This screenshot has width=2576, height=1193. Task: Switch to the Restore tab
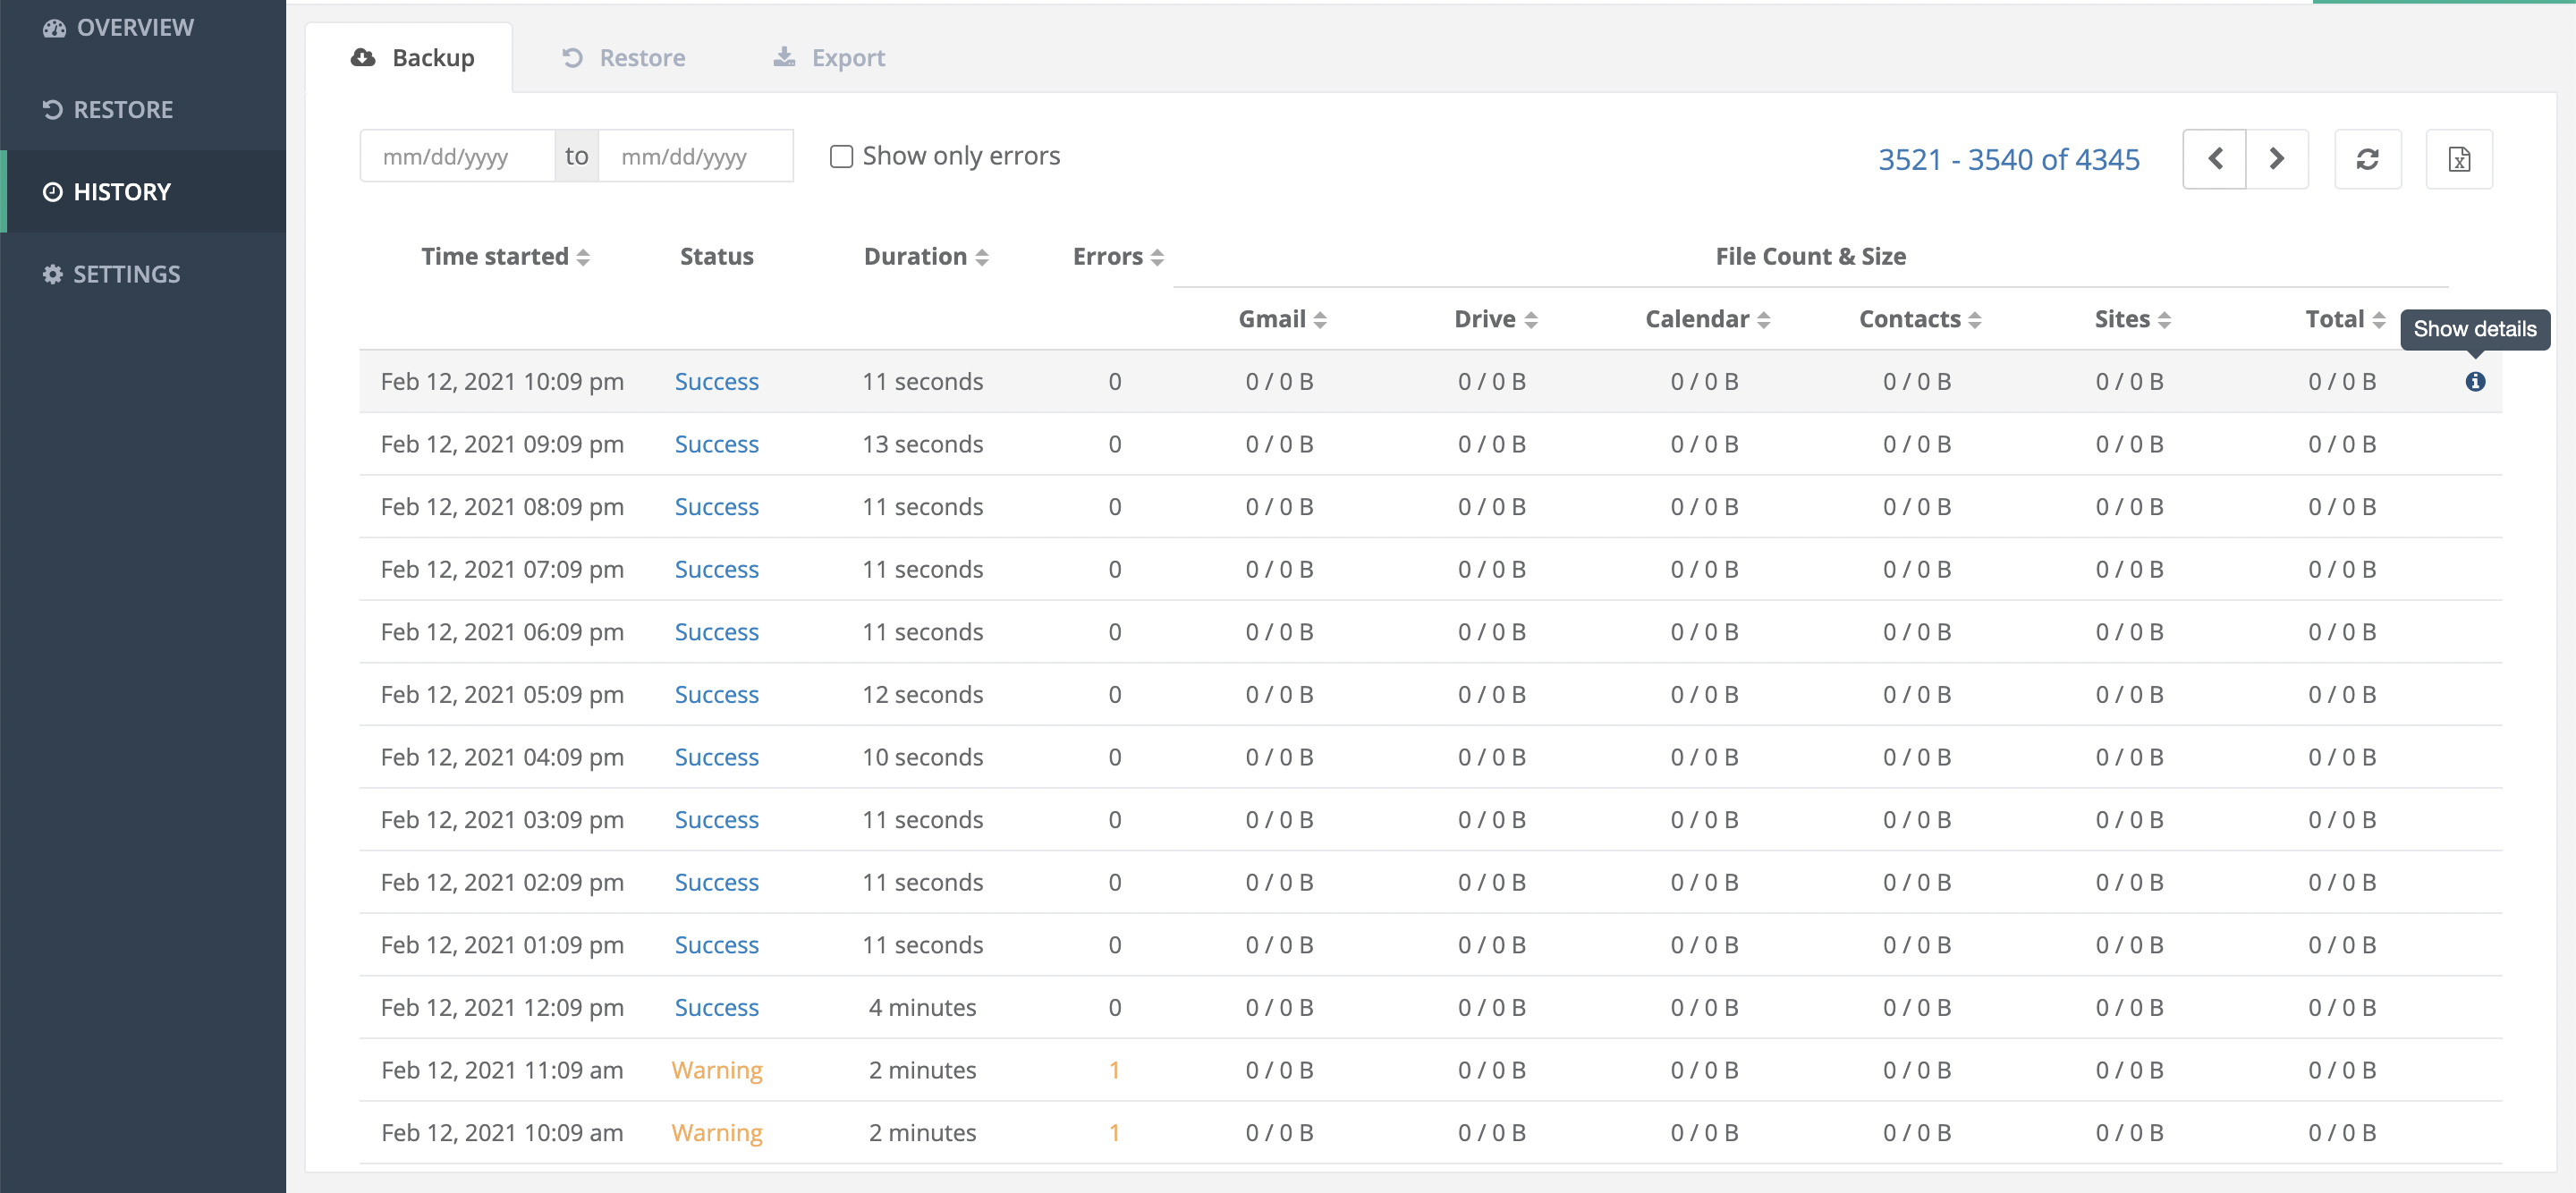[x=623, y=58]
